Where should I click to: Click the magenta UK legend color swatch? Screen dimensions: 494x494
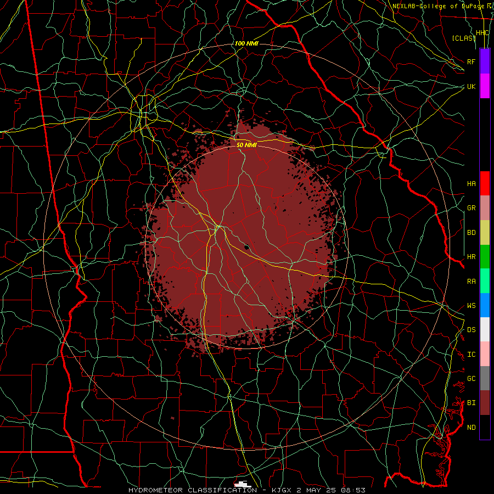pos(485,86)
